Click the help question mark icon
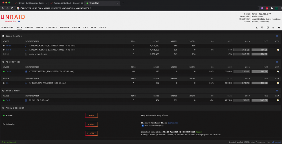The image size is (282, 144). tap(279, 28)
